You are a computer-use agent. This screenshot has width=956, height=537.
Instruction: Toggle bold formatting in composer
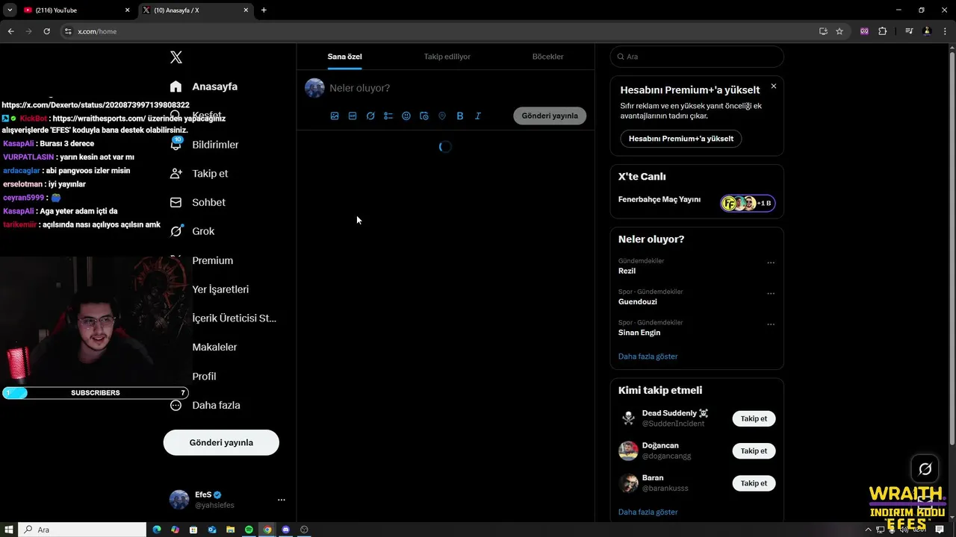point(460,116)
